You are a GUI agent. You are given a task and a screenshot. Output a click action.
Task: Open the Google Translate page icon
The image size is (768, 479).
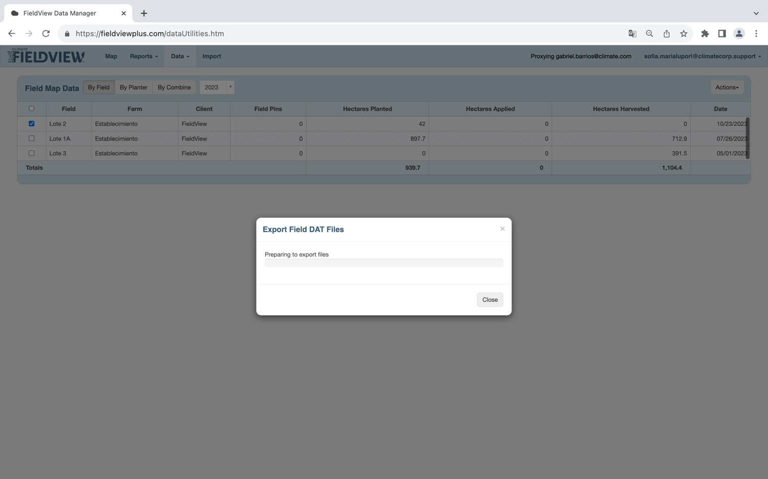[x=632, y=33]
